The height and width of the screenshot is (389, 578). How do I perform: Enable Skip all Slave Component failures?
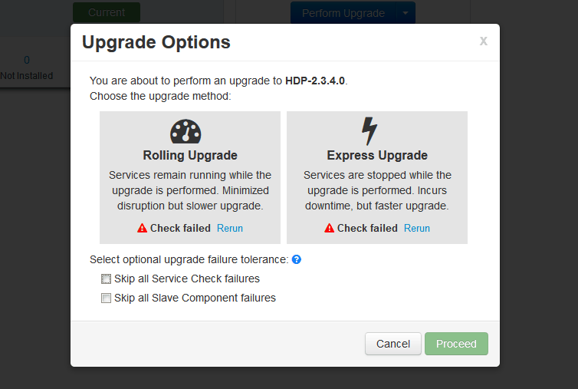coord(106,298)
